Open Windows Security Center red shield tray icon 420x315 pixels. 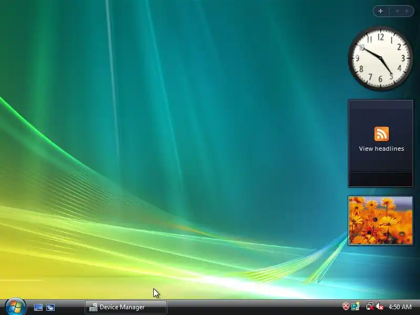tap(346, 306)
